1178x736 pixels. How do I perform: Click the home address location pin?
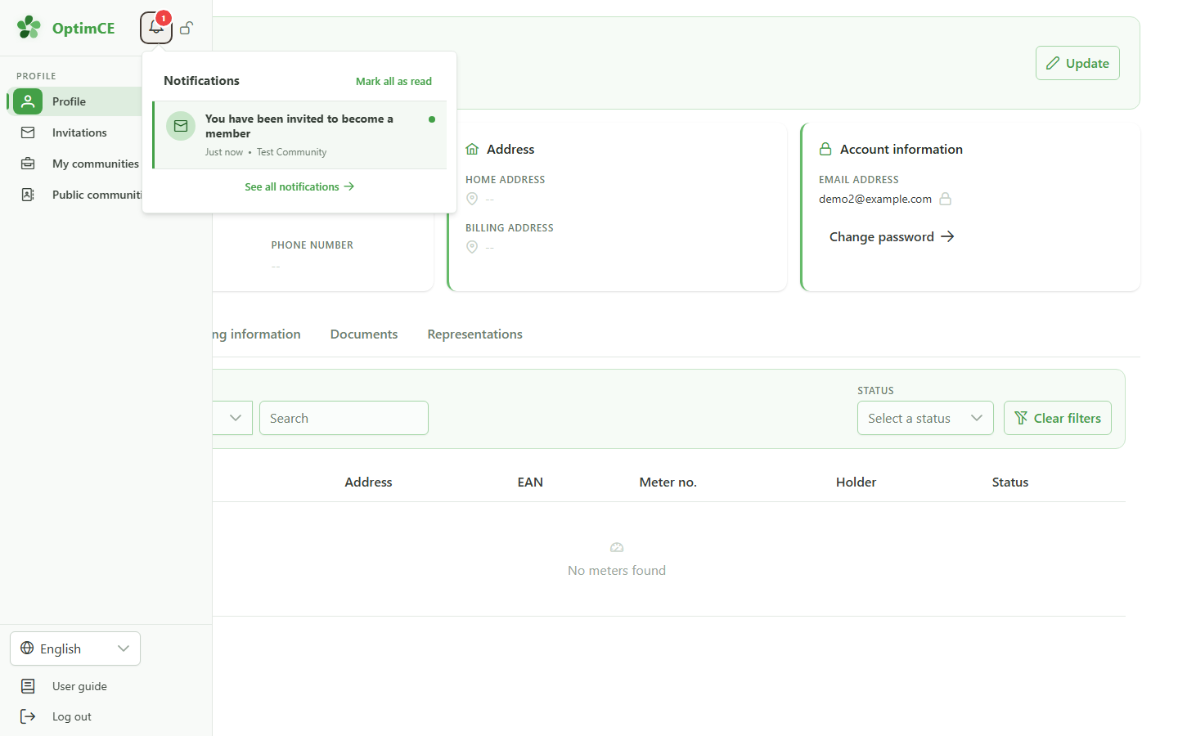(472, 199)
